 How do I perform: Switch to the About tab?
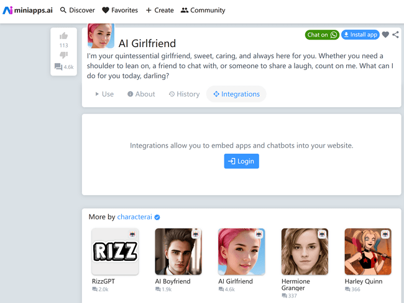(x=141, y=94)
